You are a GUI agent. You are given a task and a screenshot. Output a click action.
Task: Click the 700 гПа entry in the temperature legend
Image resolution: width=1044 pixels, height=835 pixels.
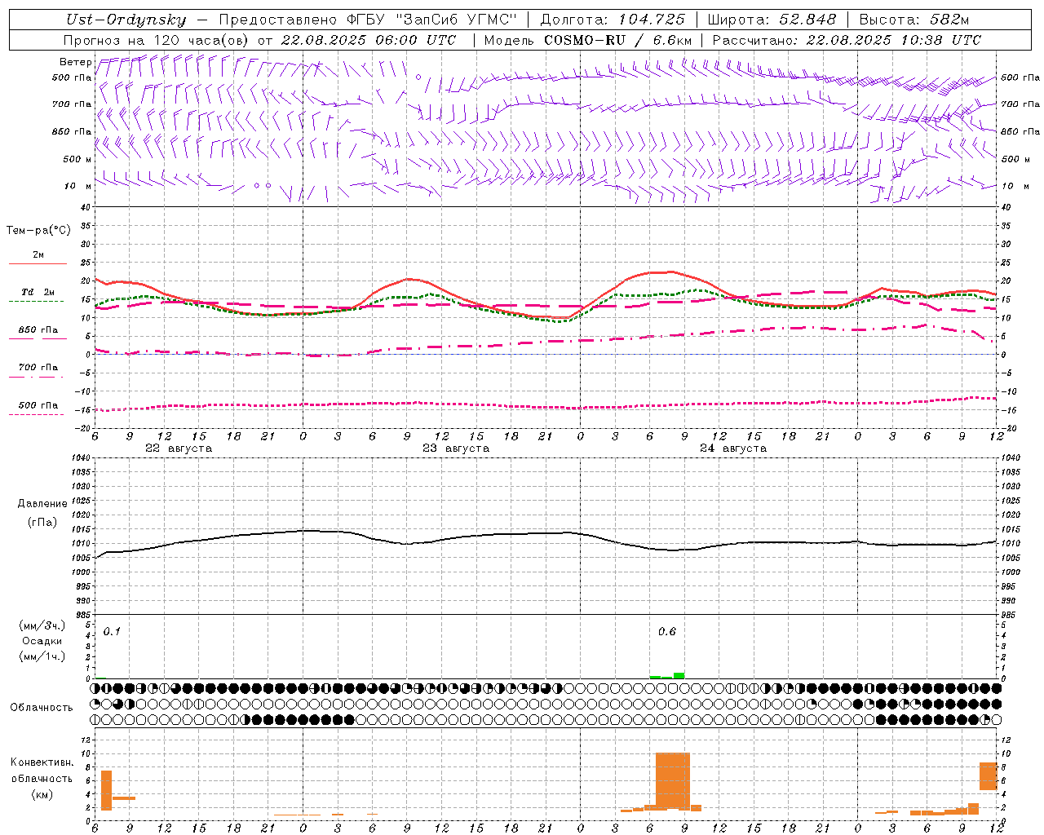[x=38, y=367]
